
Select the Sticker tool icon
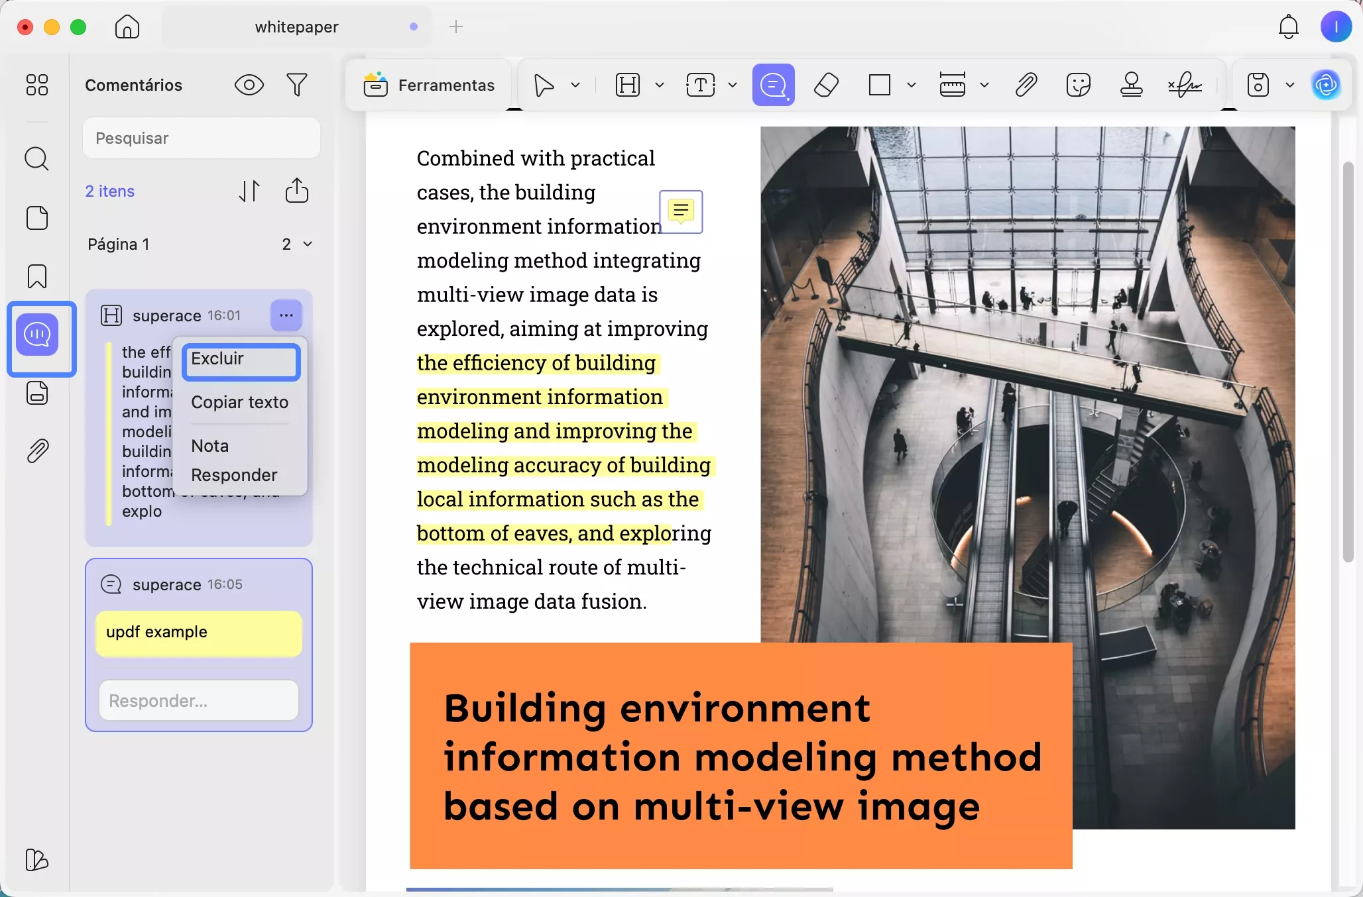1078,85
